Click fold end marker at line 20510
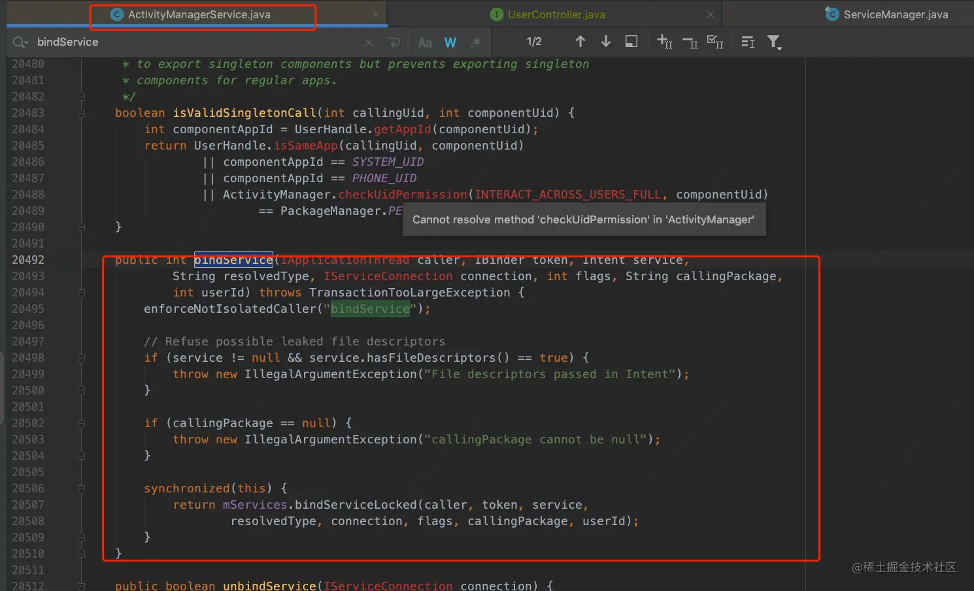Image resolution: width=974 pixels, height=591 pixels. pos(81,554)
